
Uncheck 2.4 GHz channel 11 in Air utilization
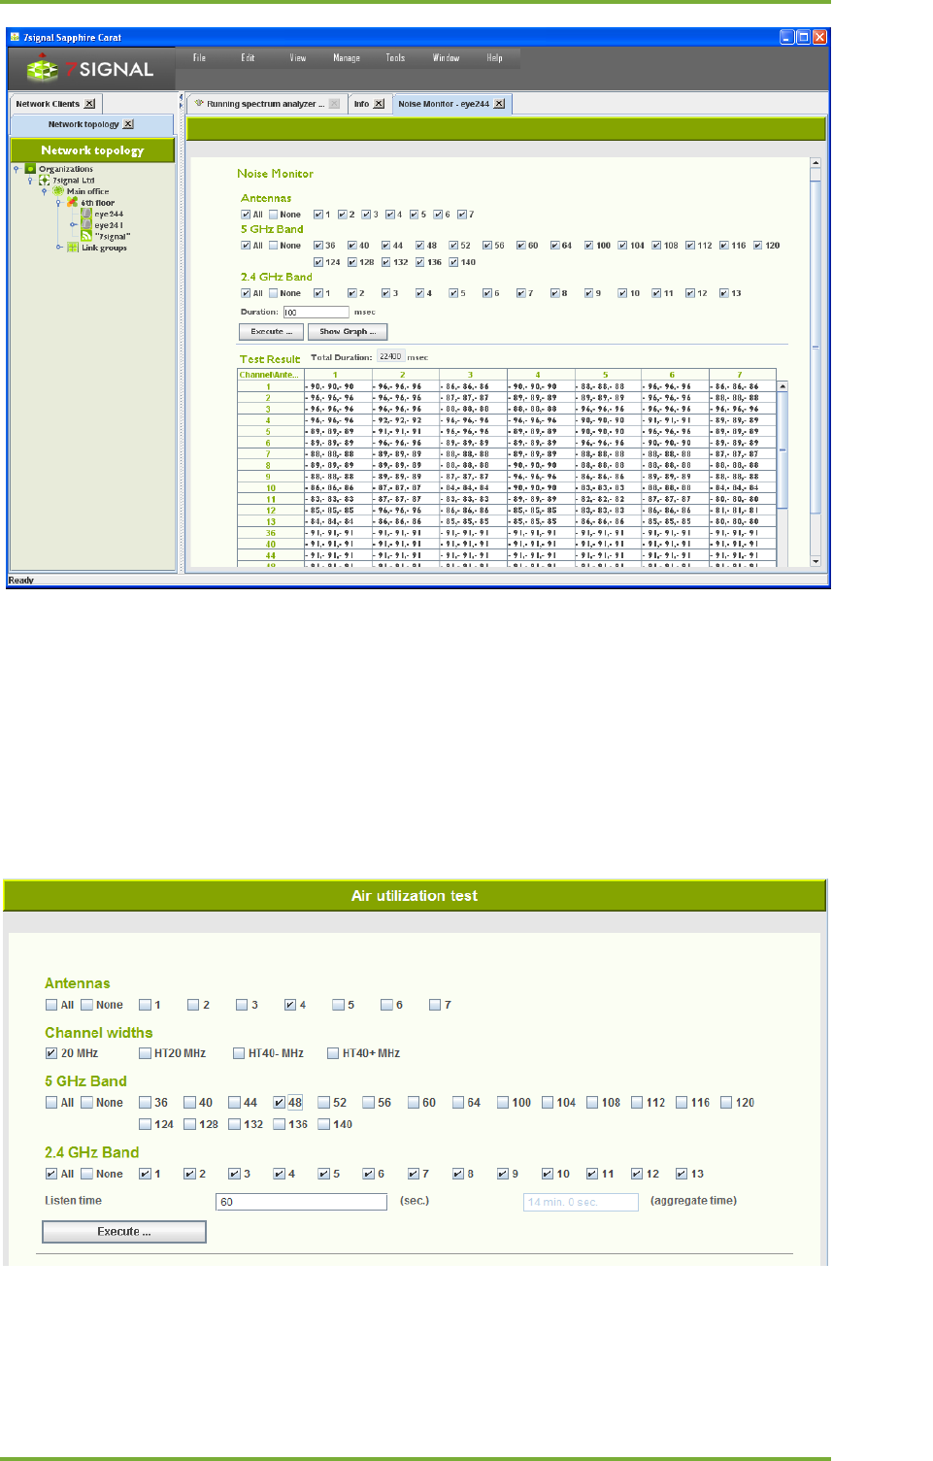coord(592,1174)
